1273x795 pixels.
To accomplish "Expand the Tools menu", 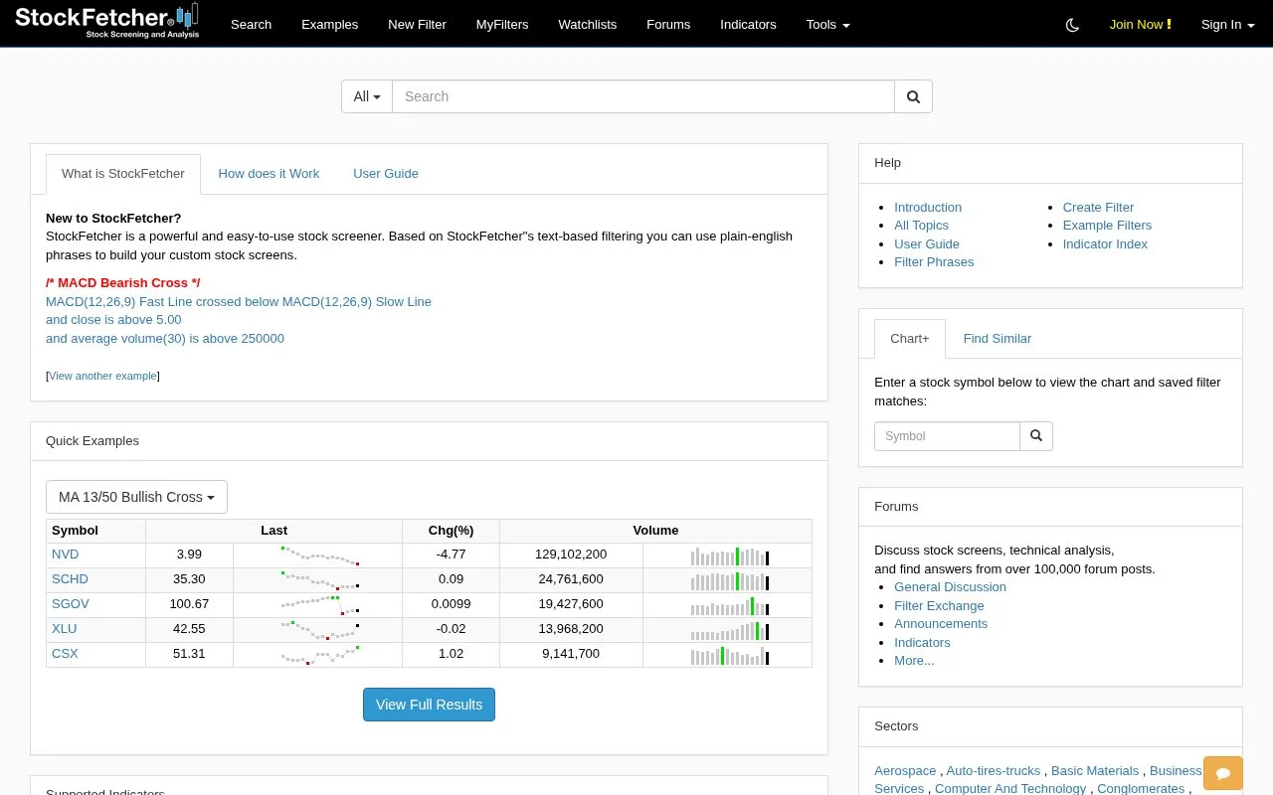I will click(x=827, y=25).
